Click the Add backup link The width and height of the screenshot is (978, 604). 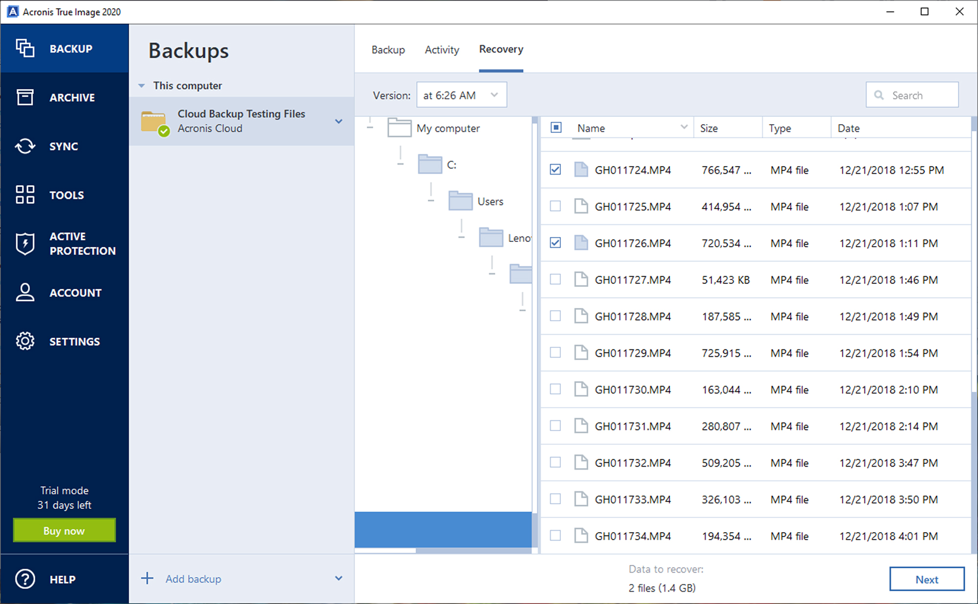click(x=193, y=579)
